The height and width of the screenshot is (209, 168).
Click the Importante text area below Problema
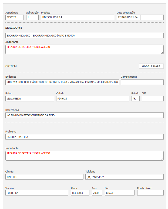click(x=84, y=156)
